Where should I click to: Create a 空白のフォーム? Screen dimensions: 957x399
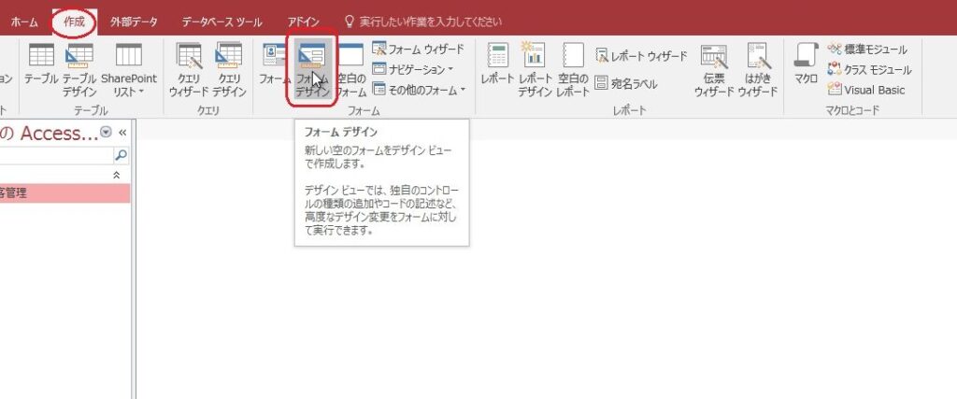(350, 69)
